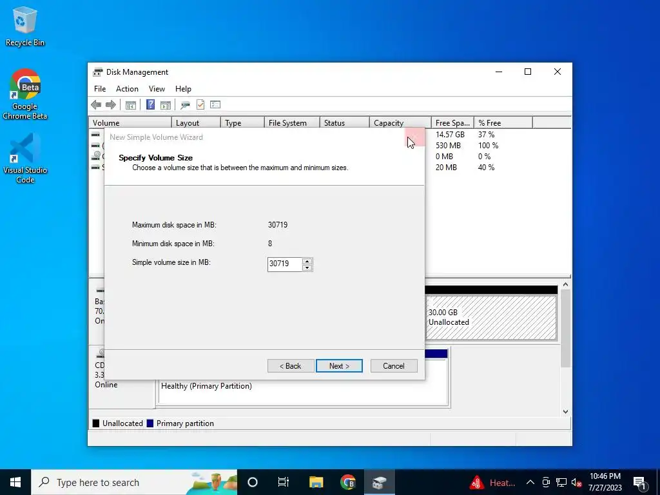This screenshot has width=660, height=495.
Task: Click the Back arrow in Disk Management toolbar
Action: pyautogui.click(x=96, y=105)
